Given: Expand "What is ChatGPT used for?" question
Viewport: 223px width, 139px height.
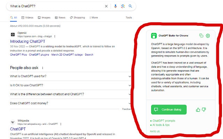Looking at the screenshot, I should (70, 76).
